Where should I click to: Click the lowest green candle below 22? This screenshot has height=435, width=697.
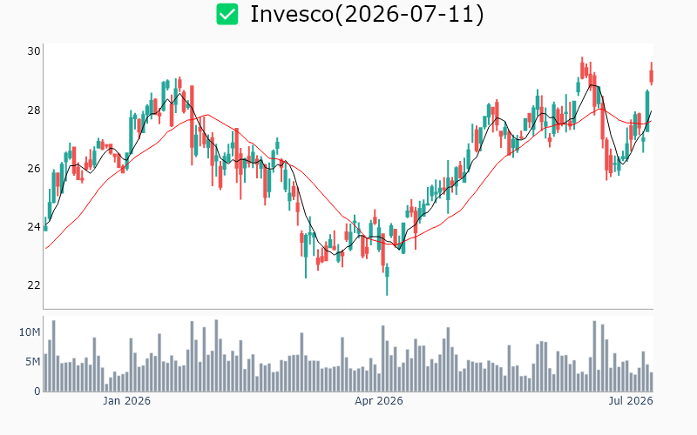tap(387, 279)
